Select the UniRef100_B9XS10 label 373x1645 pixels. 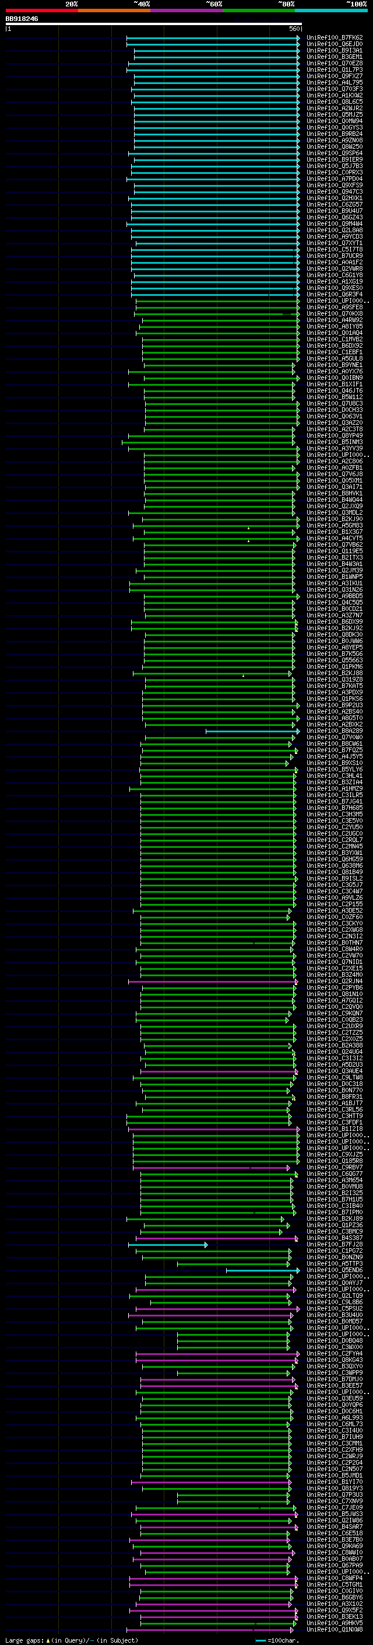pos(335,763)
